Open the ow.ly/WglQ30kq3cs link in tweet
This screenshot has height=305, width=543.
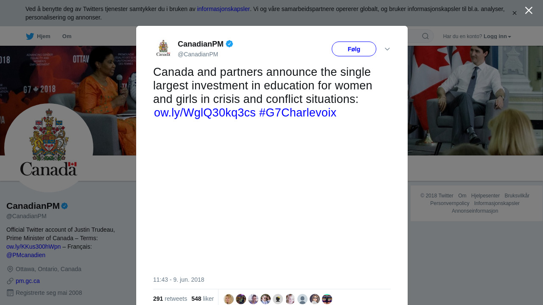pyautogui.click(x=205, y=113)
